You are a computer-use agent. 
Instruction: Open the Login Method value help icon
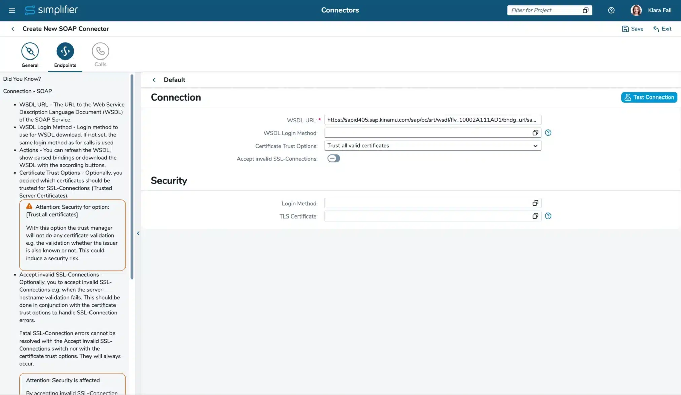[x=535, y=203]
